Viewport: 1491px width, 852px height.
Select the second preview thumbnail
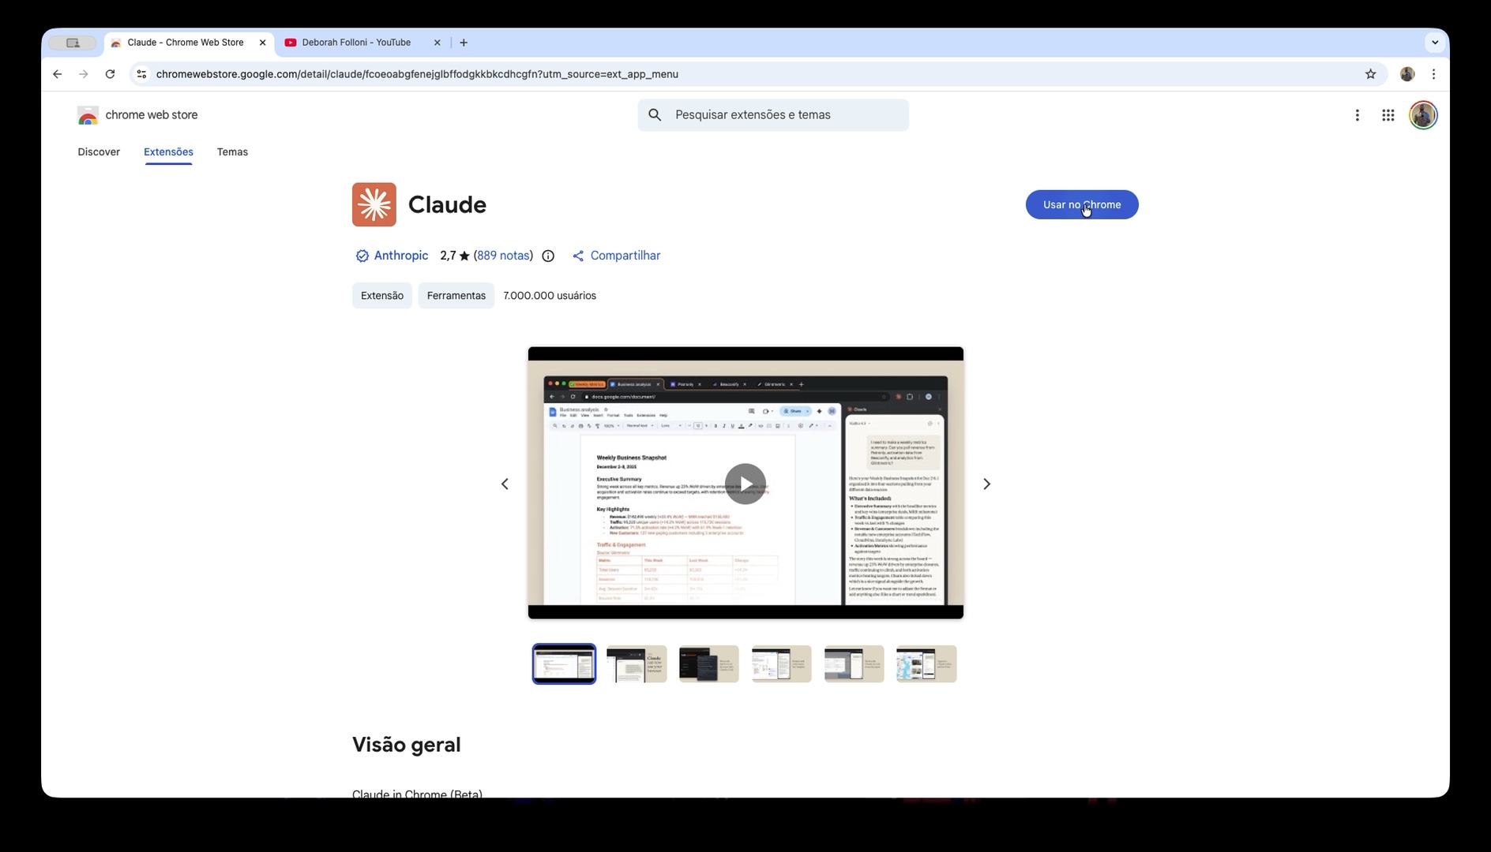[x=637, y=664]
